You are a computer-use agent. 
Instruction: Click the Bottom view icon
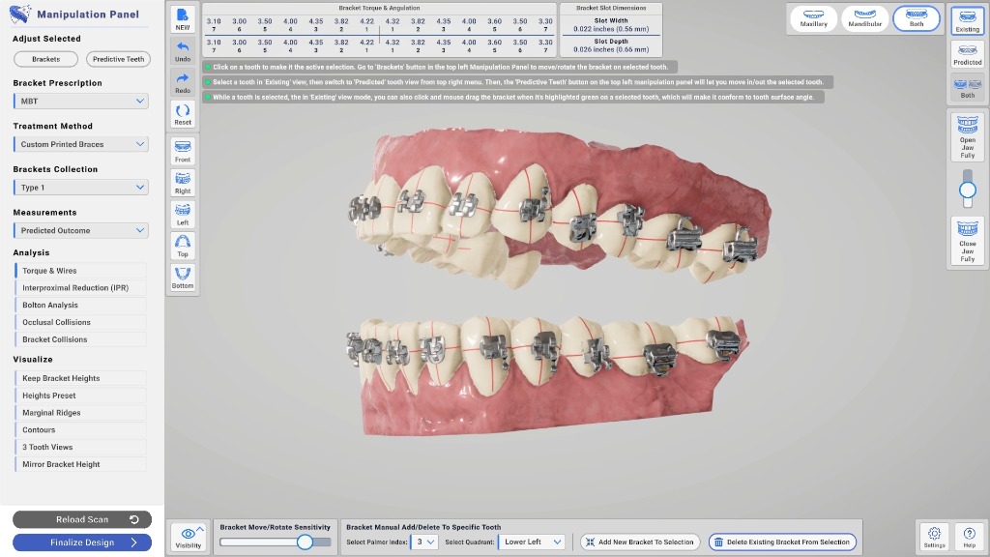(x=182, y=278)
